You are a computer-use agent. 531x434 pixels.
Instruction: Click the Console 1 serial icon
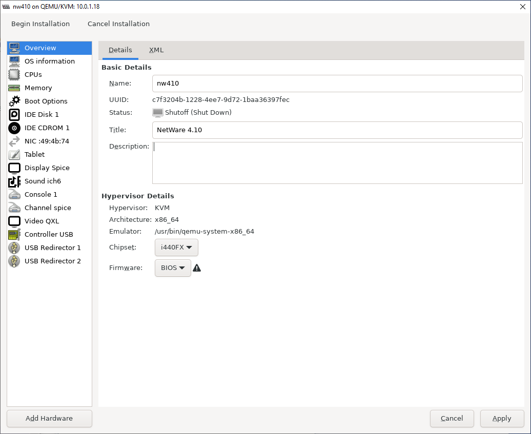coord(14,194)
